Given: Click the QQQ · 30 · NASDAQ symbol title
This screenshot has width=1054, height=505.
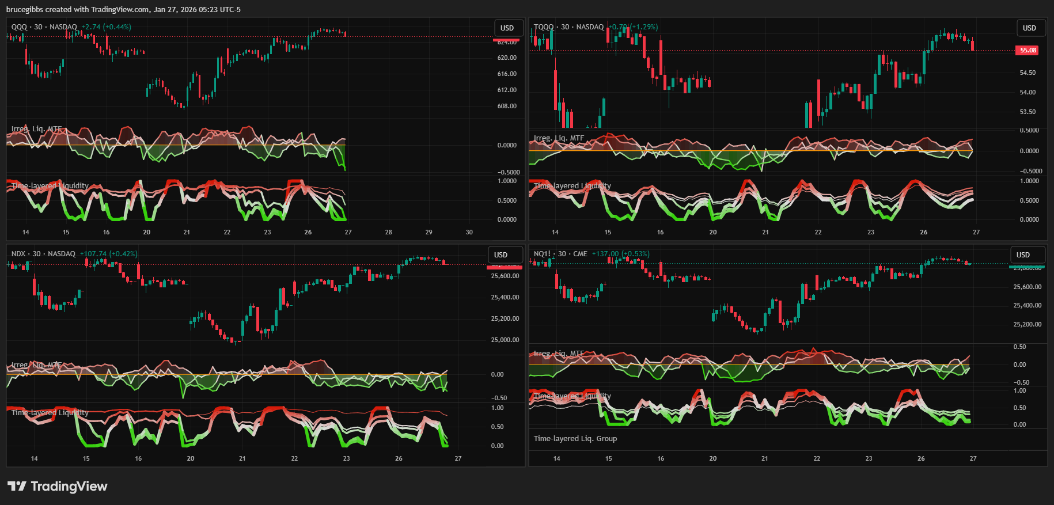Looking at the screenshot, I should 44,27.
